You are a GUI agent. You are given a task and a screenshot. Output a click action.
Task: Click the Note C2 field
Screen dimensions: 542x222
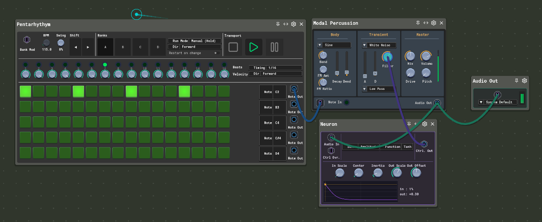click(273, 92)
